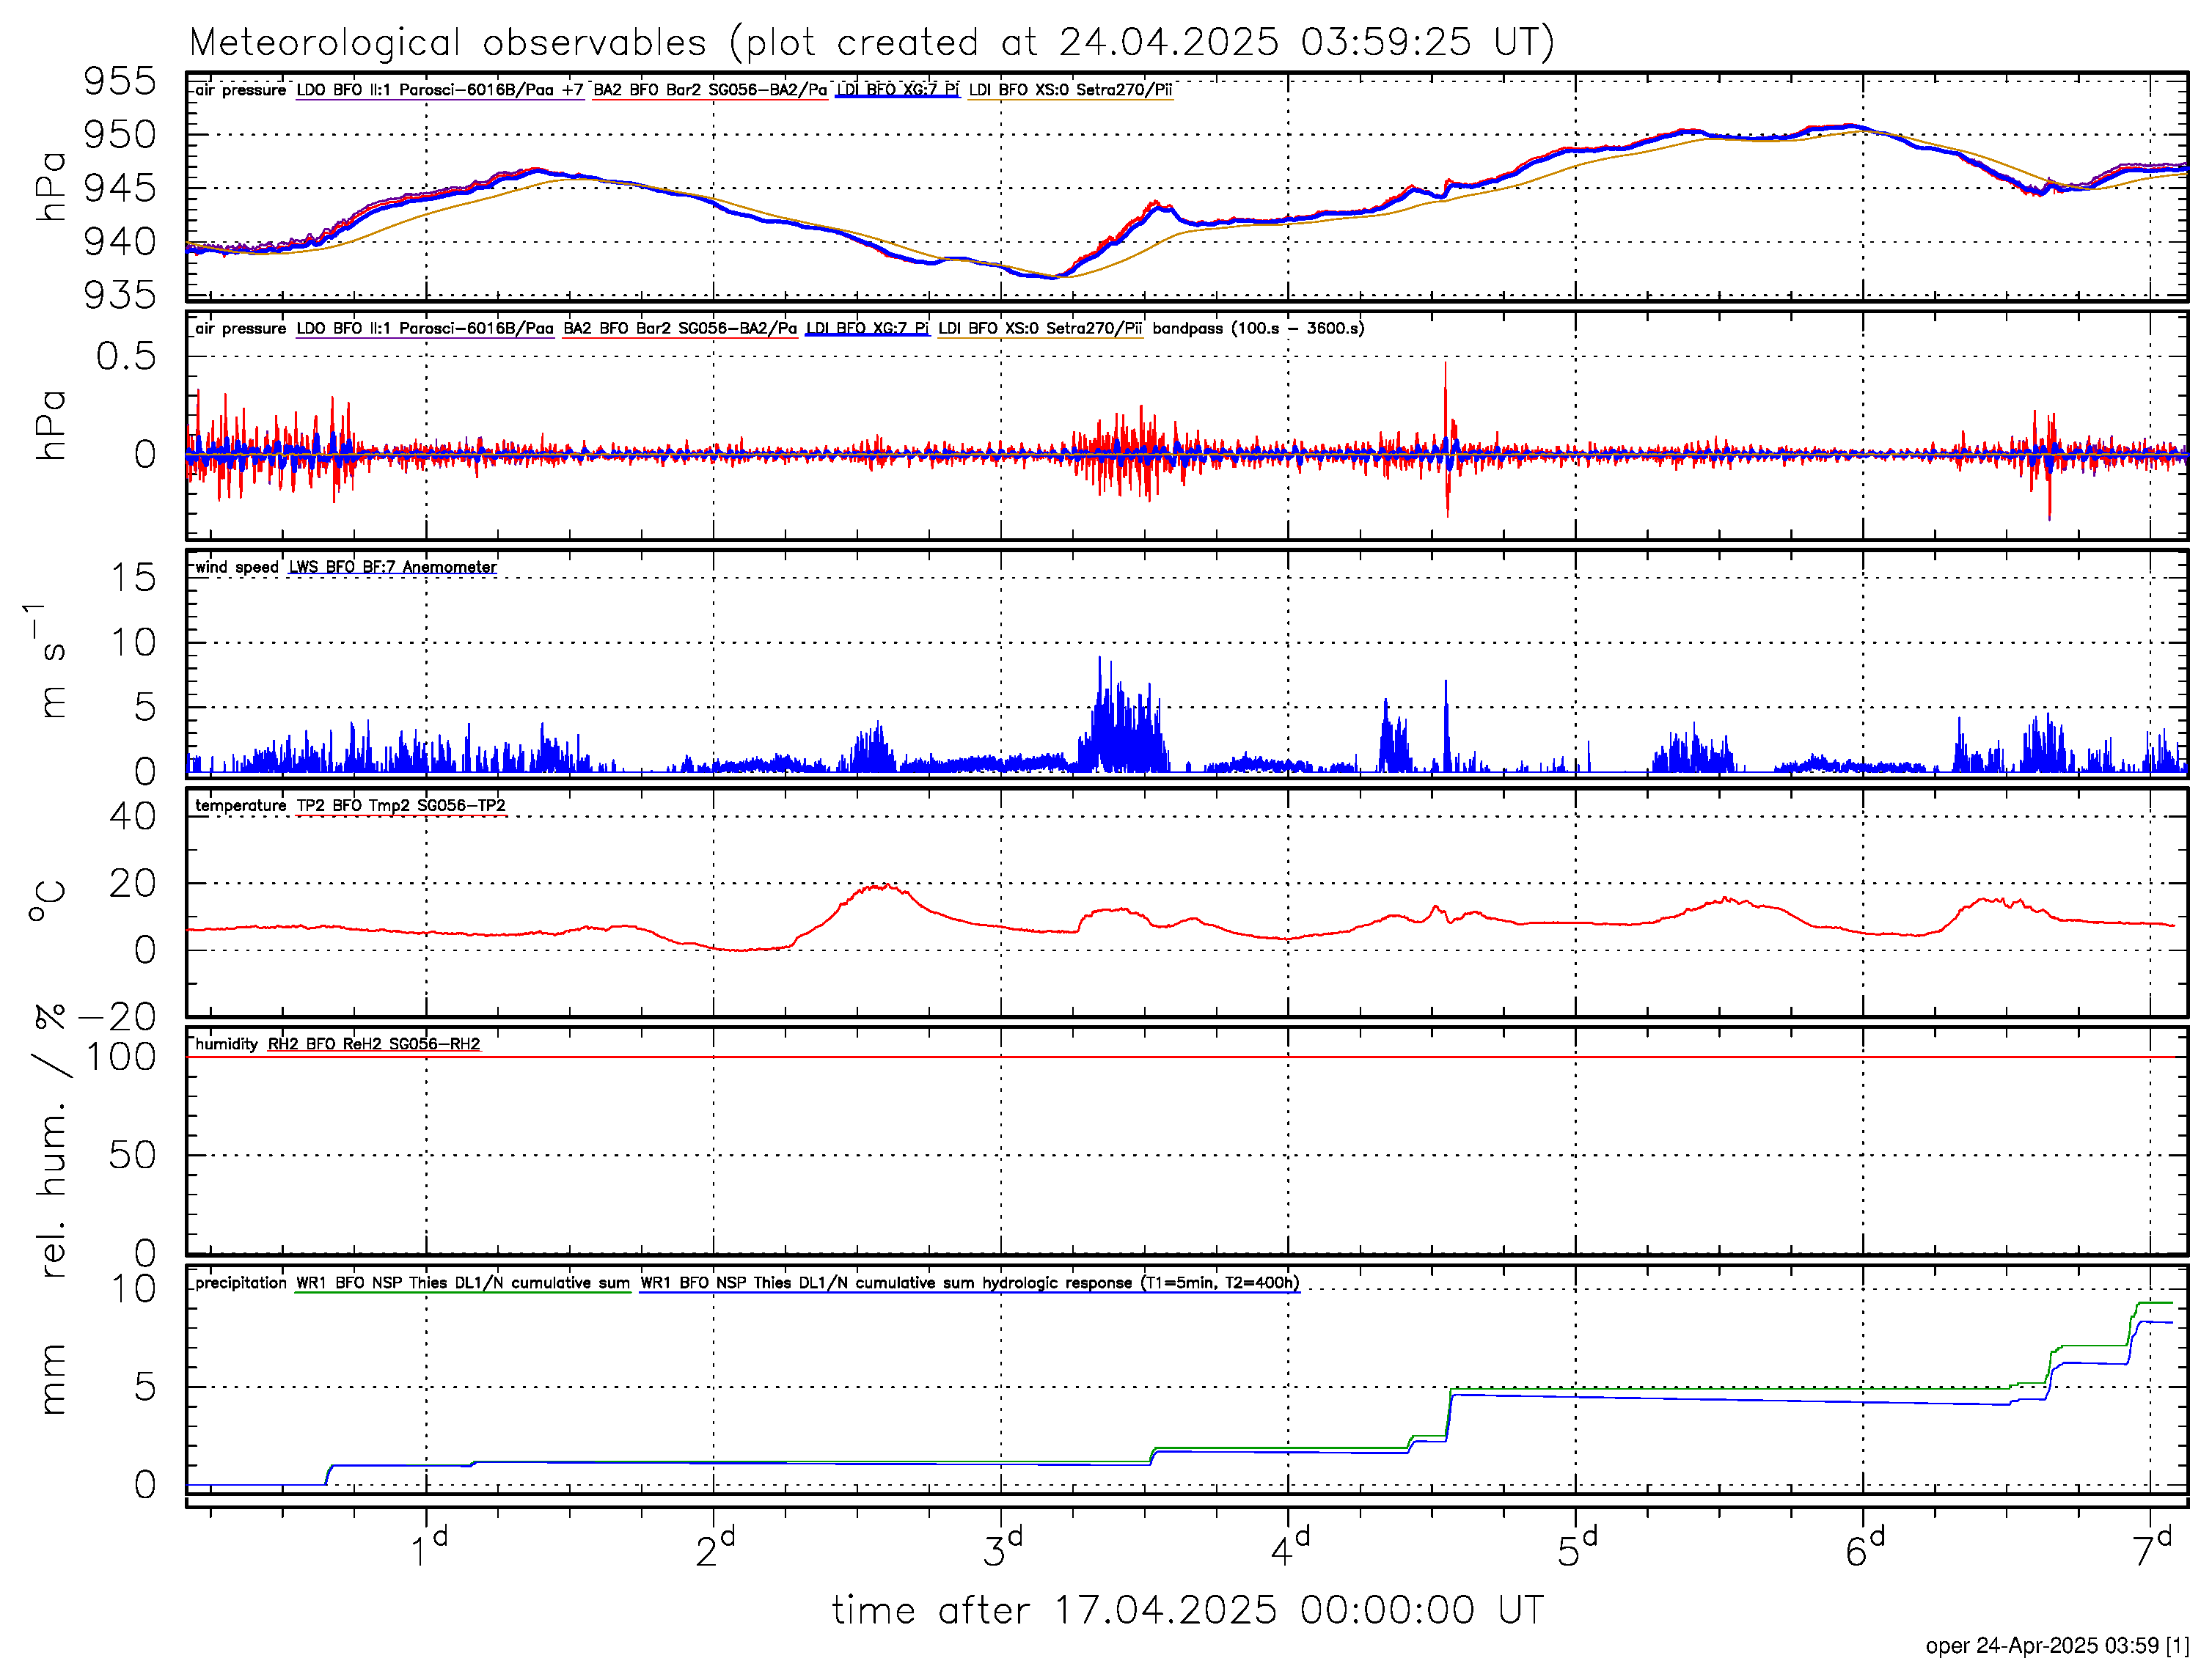2212x1680 pixels.
Task: Click 'LDI BFO XG:7 Pi' in top pressure panel
Action: coord(897,90)
